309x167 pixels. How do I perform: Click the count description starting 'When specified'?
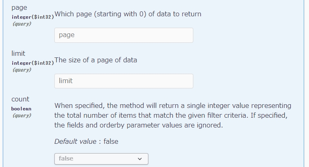[173, 115]
